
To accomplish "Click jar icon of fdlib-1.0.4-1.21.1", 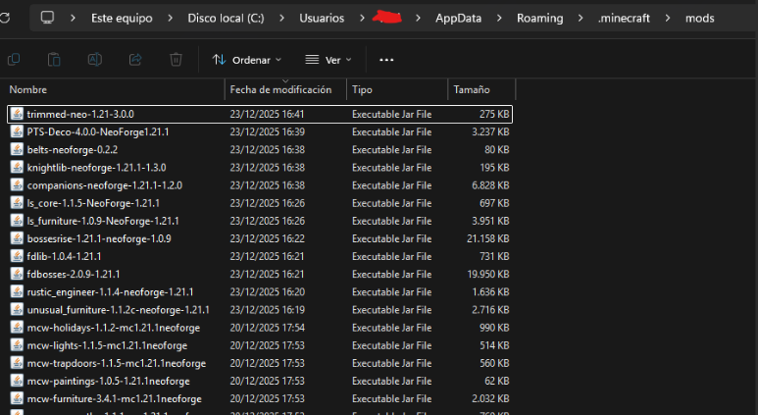I will [x=17, y=256].
